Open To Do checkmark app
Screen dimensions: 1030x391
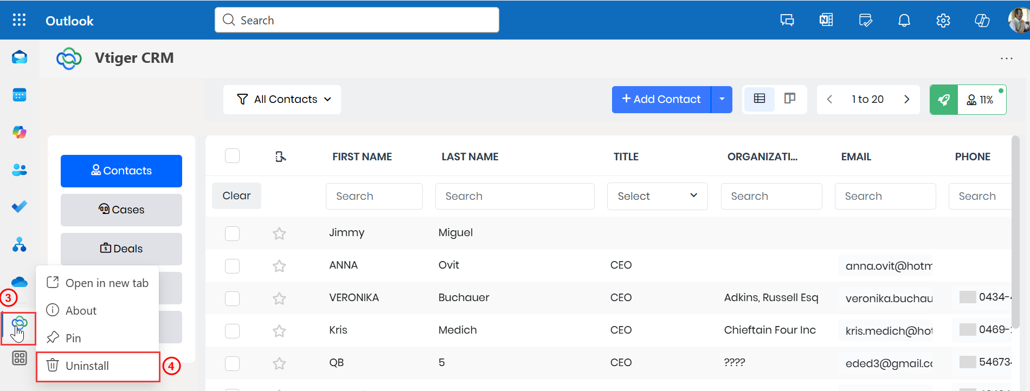pos(20,207)
